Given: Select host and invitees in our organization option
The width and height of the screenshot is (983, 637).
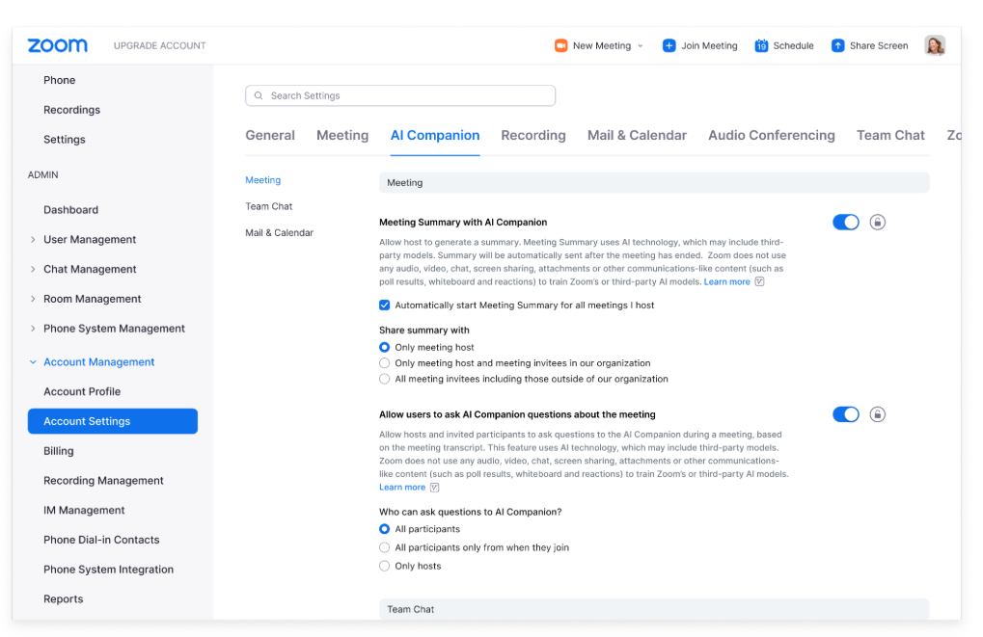Looking at the screenshot, I should [x=384, y=363].
